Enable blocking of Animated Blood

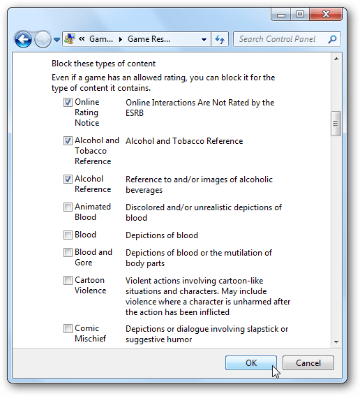point(68,207)
